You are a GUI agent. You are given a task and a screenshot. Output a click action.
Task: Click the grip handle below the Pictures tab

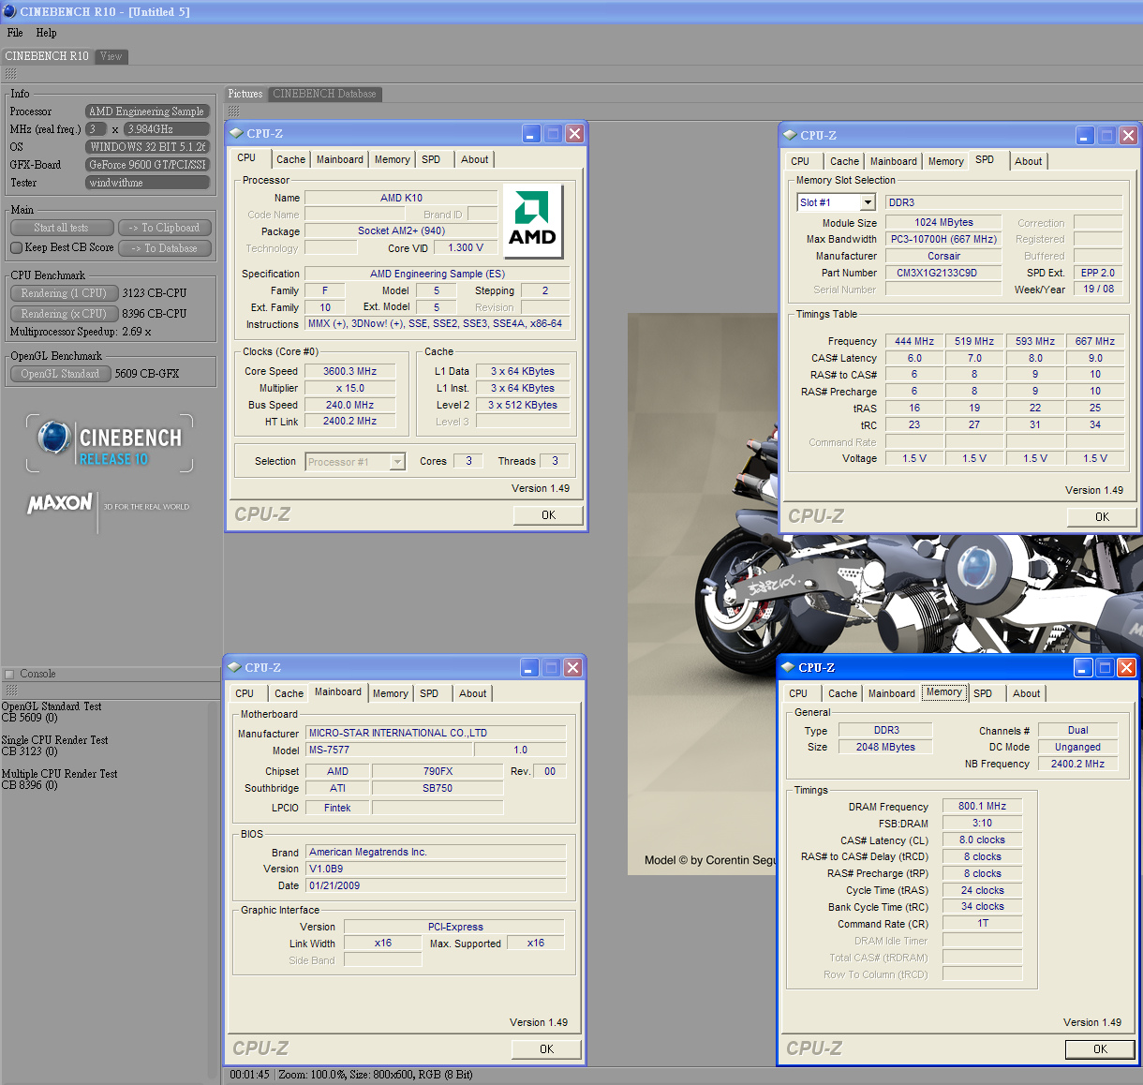(233, 111)
